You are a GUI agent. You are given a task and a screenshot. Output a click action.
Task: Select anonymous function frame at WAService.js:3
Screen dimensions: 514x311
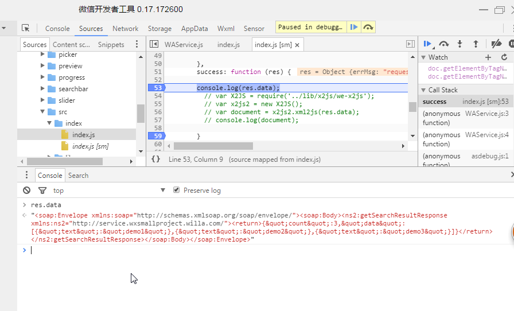tap(465, 118)
